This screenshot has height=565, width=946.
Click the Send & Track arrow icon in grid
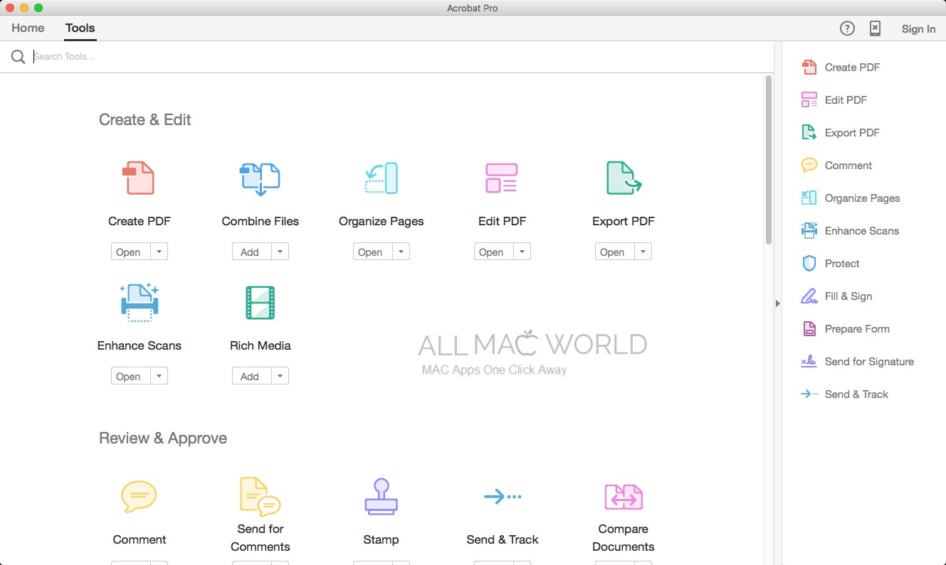503,497
